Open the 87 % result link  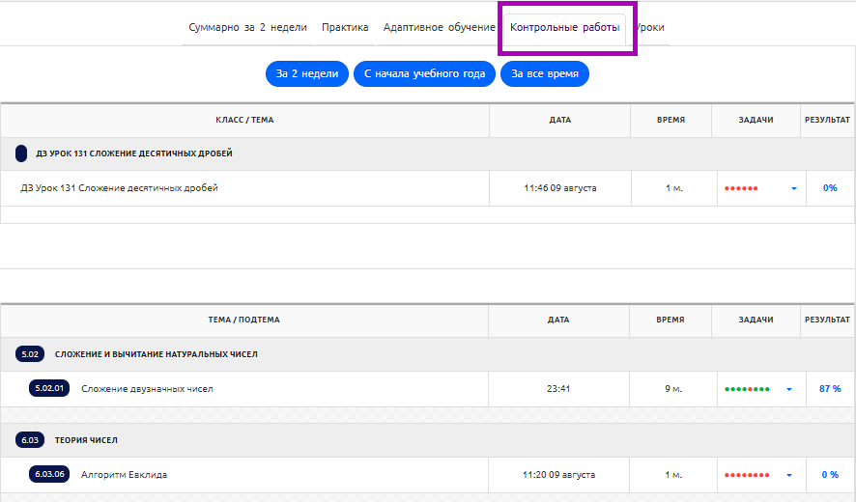[x=830, y=388]
